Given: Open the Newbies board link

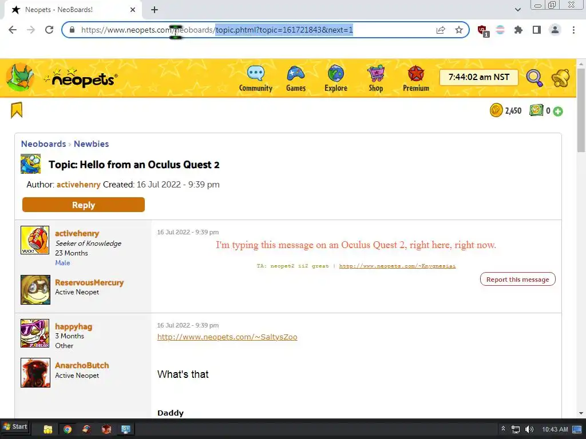Looking at the screenshot, I should [x=91, y=143].
